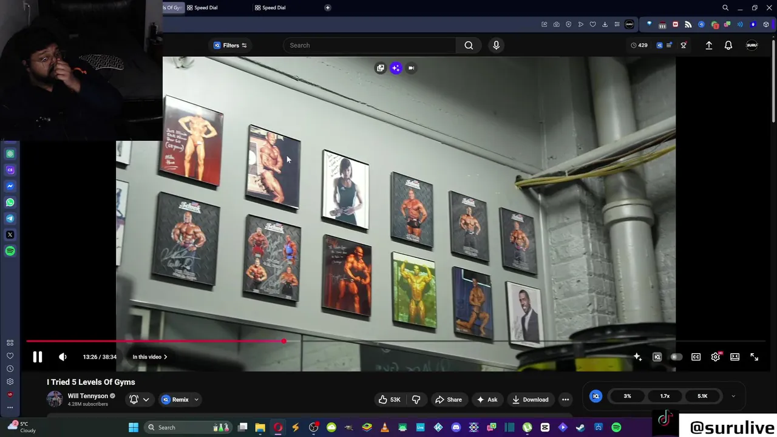The image size is (777, 437).
Task: Open browsing history clock in sidebar
Action: (x=10, y=368)
